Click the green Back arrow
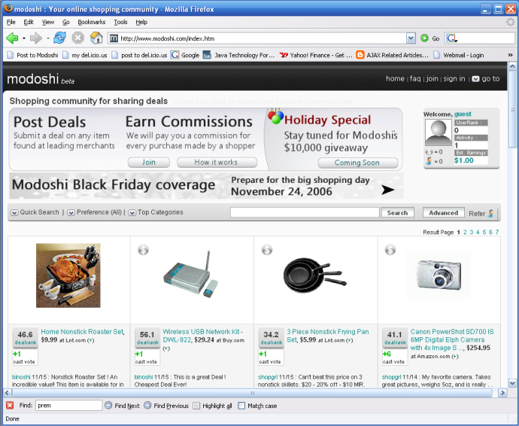519x426 pixels. point(13,38)
